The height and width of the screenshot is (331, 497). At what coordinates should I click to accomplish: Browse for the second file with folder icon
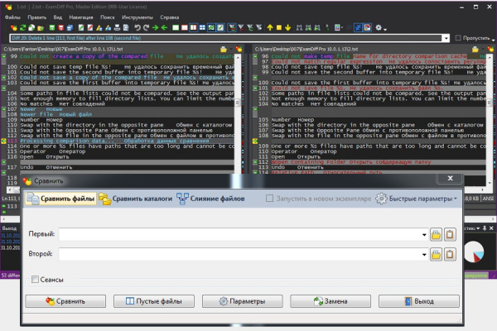pos(436,256)
